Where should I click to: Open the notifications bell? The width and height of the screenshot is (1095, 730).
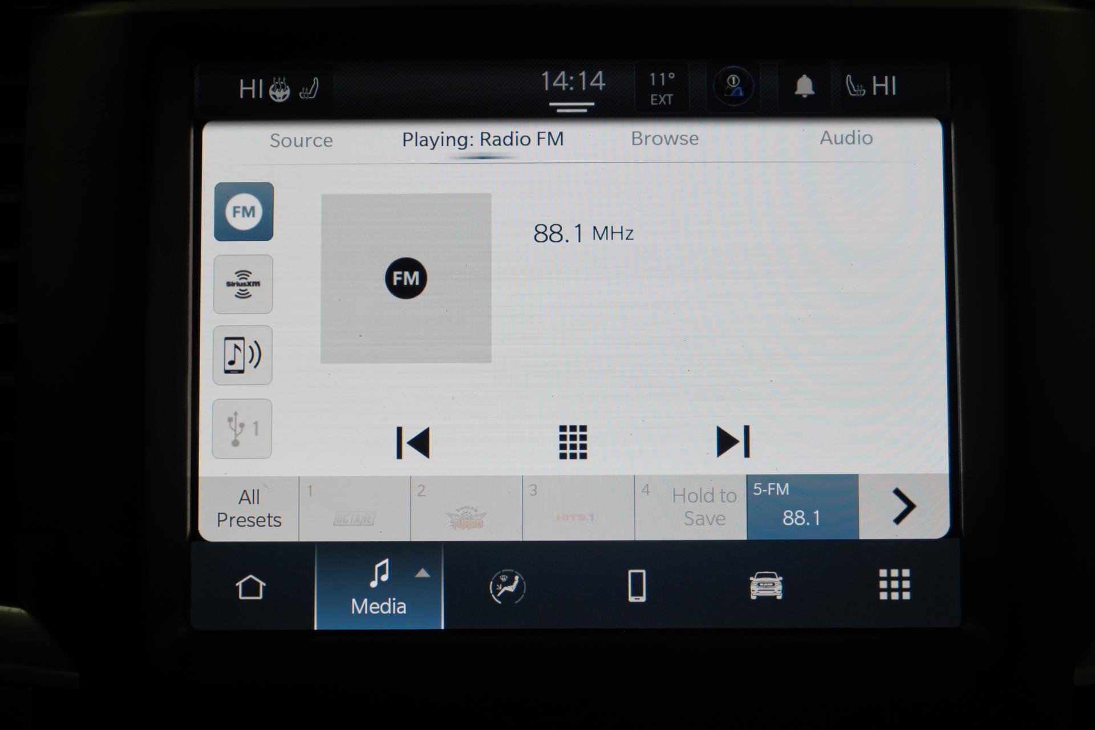click(804, 86)
